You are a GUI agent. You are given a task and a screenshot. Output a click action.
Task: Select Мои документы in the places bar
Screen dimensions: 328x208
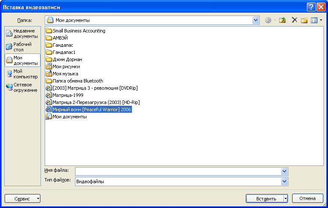(x=22, y=60)
